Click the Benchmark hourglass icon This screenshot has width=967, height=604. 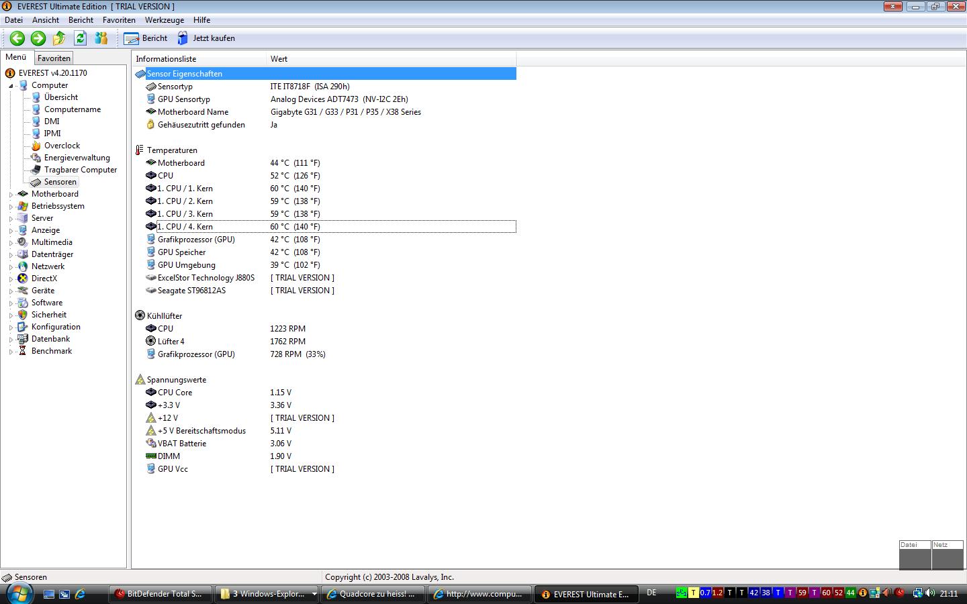click(x=23, y=351)
